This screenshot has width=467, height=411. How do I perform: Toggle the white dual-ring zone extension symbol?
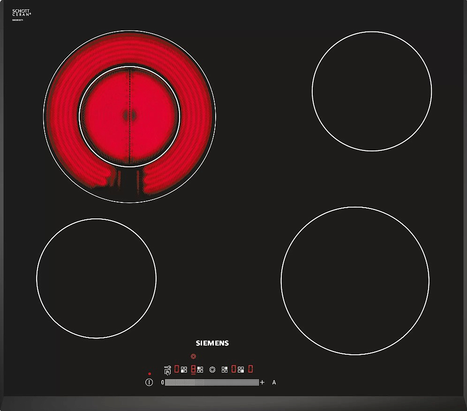tap(212, 369)
